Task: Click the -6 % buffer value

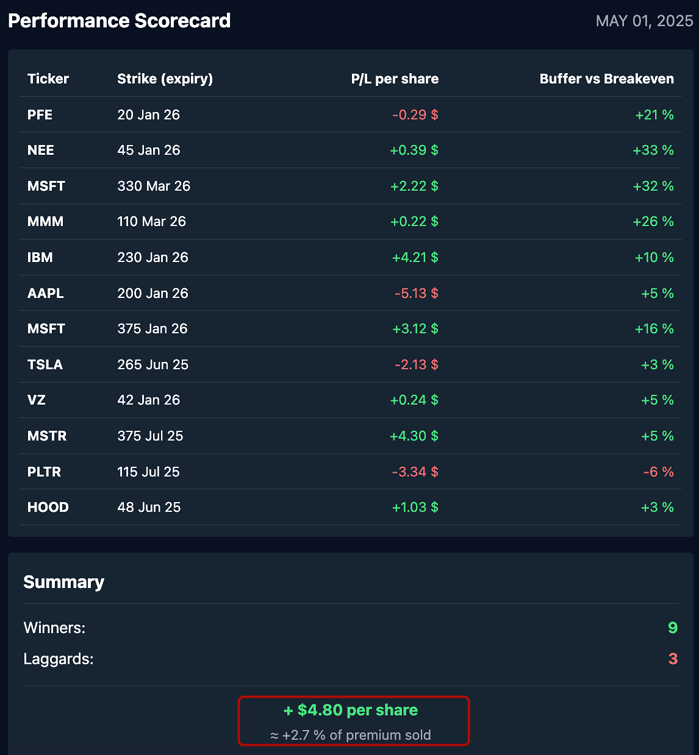Action: [x=659, y=472]
